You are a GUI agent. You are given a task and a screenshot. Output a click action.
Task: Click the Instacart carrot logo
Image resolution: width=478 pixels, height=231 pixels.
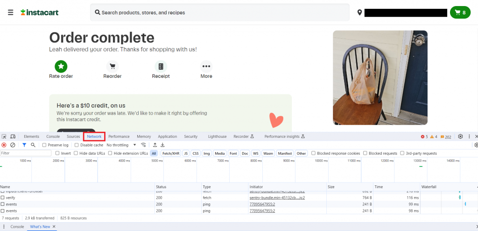pyautogui.click(x=40, y=13)
